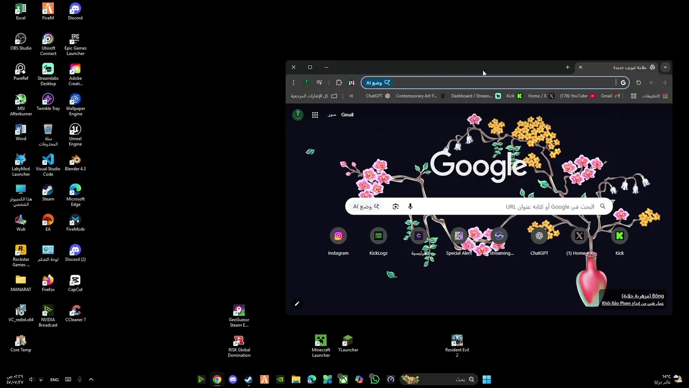Reload the page in Chrome
The height and width of the screenshot is (388, 689).
[638, 82]
